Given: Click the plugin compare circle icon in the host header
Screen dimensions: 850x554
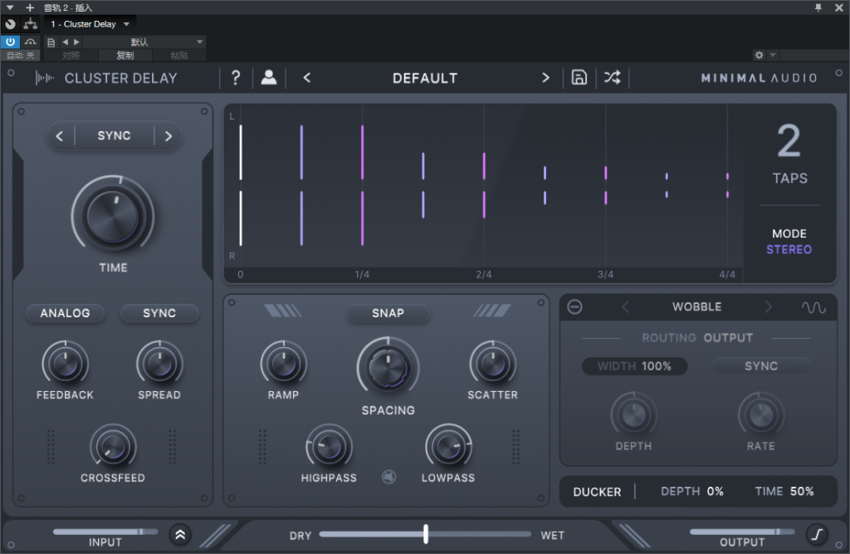Looking at the screenshot, I should [10, 24].
